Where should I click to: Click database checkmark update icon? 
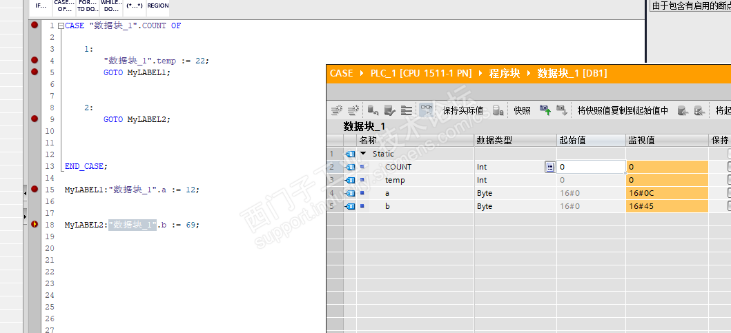click(390, 110)
